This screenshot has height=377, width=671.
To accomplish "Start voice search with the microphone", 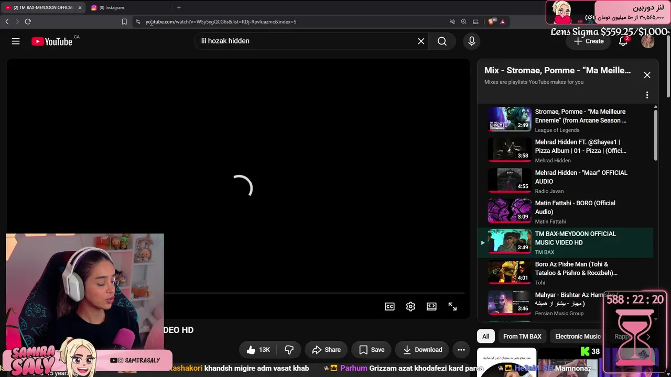I will click(x=472, y=41).
